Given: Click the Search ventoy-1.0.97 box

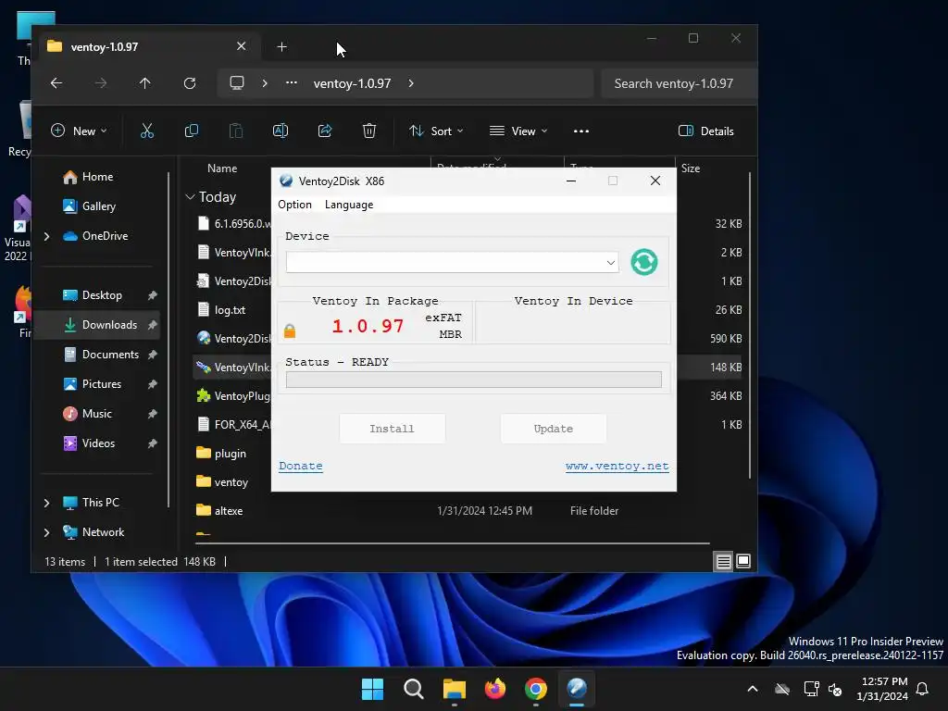Looking at the screenshot, I should pos(680,83).
